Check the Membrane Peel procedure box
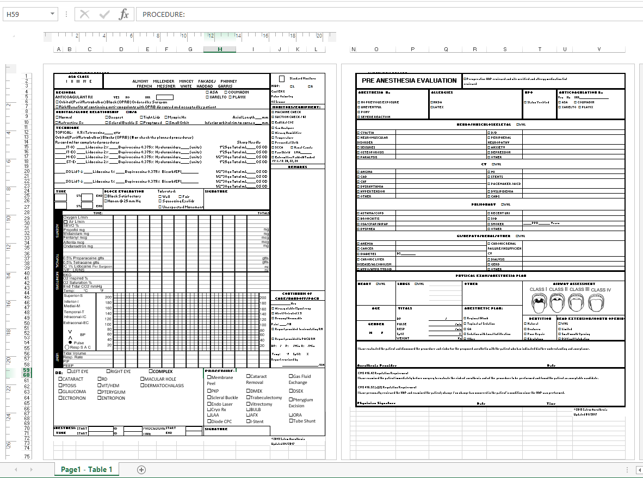 click(209, 377)
